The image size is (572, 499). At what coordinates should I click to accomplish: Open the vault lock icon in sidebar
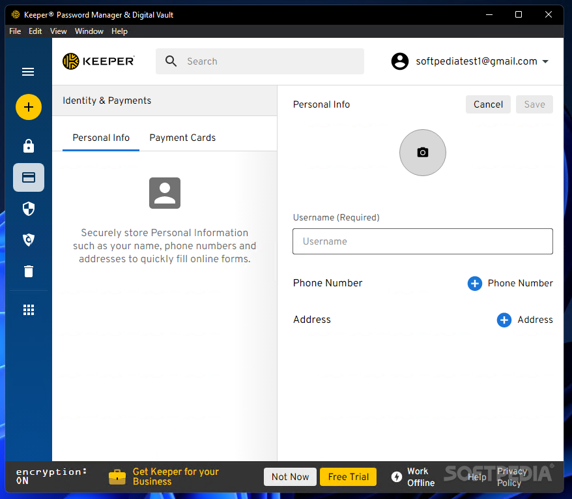pyautogui.click(x=29, y=146)
